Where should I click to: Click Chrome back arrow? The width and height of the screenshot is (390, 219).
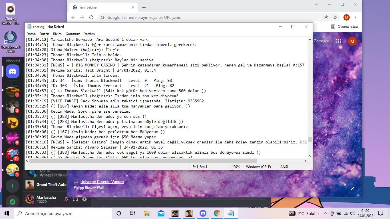(x=73, y=17)
